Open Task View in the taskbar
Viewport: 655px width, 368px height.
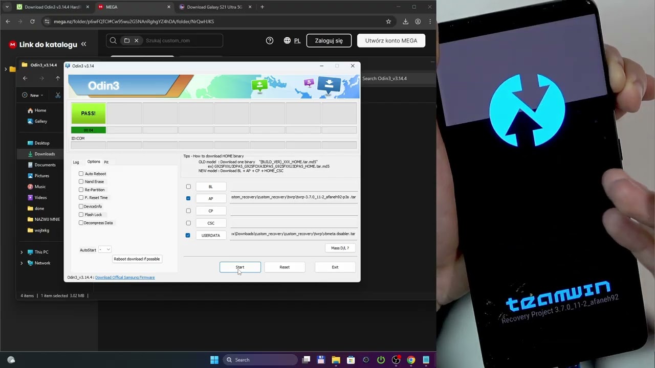[x=306, y=360]
